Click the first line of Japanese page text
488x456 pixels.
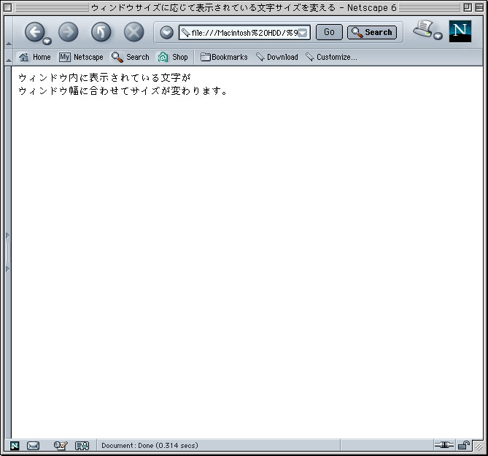tap(104, 77)
